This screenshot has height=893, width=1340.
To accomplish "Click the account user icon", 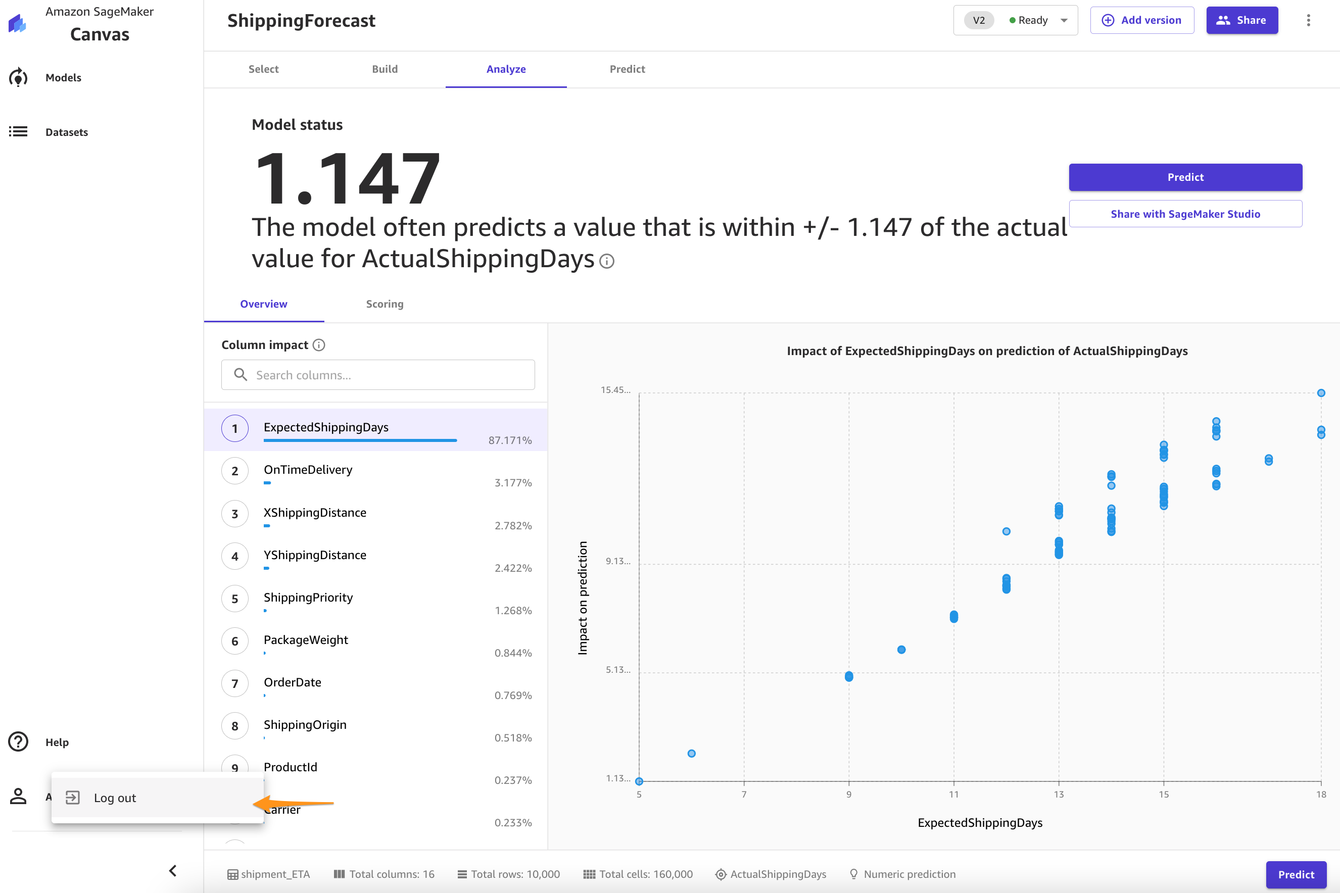I will 18,797.
